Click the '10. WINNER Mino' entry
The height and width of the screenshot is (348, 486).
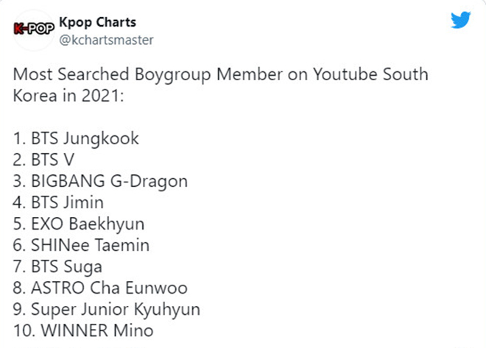pos(83,330)
